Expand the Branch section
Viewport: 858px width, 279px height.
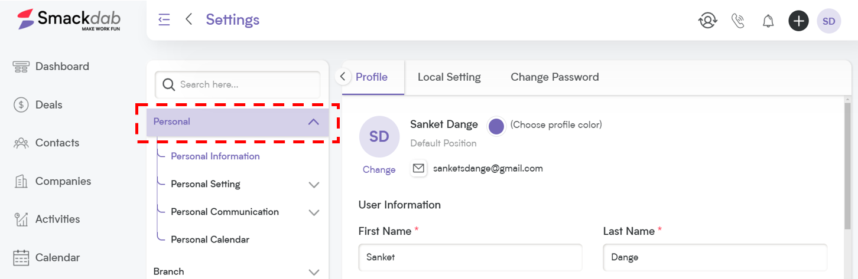(314, 272)
